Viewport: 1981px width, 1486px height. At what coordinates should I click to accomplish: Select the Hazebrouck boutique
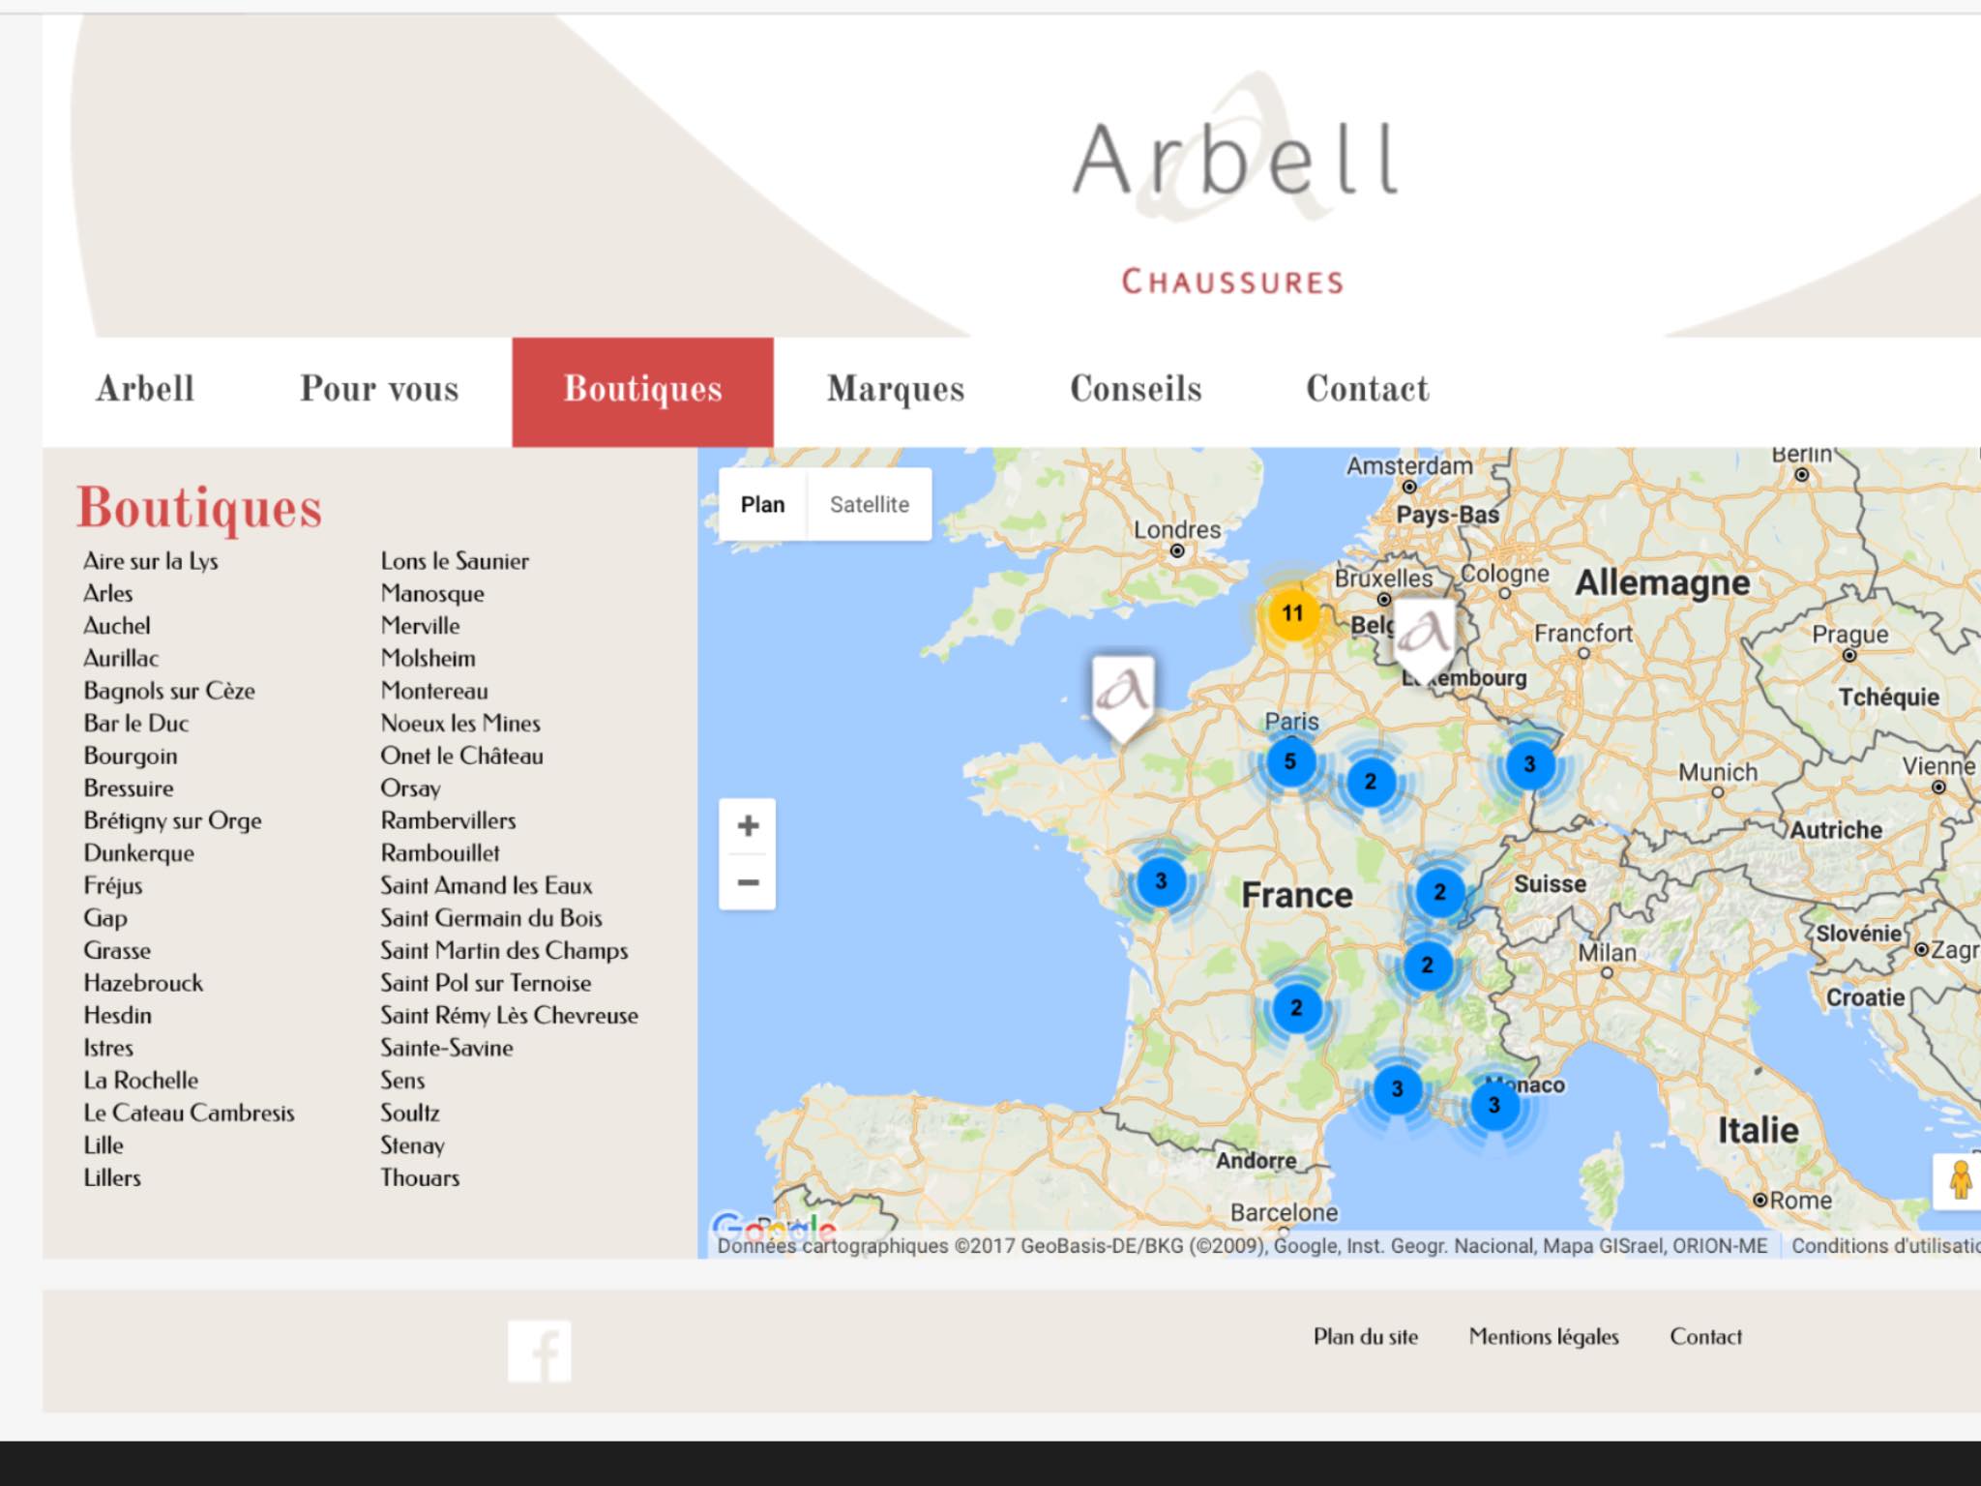(143, 983)
